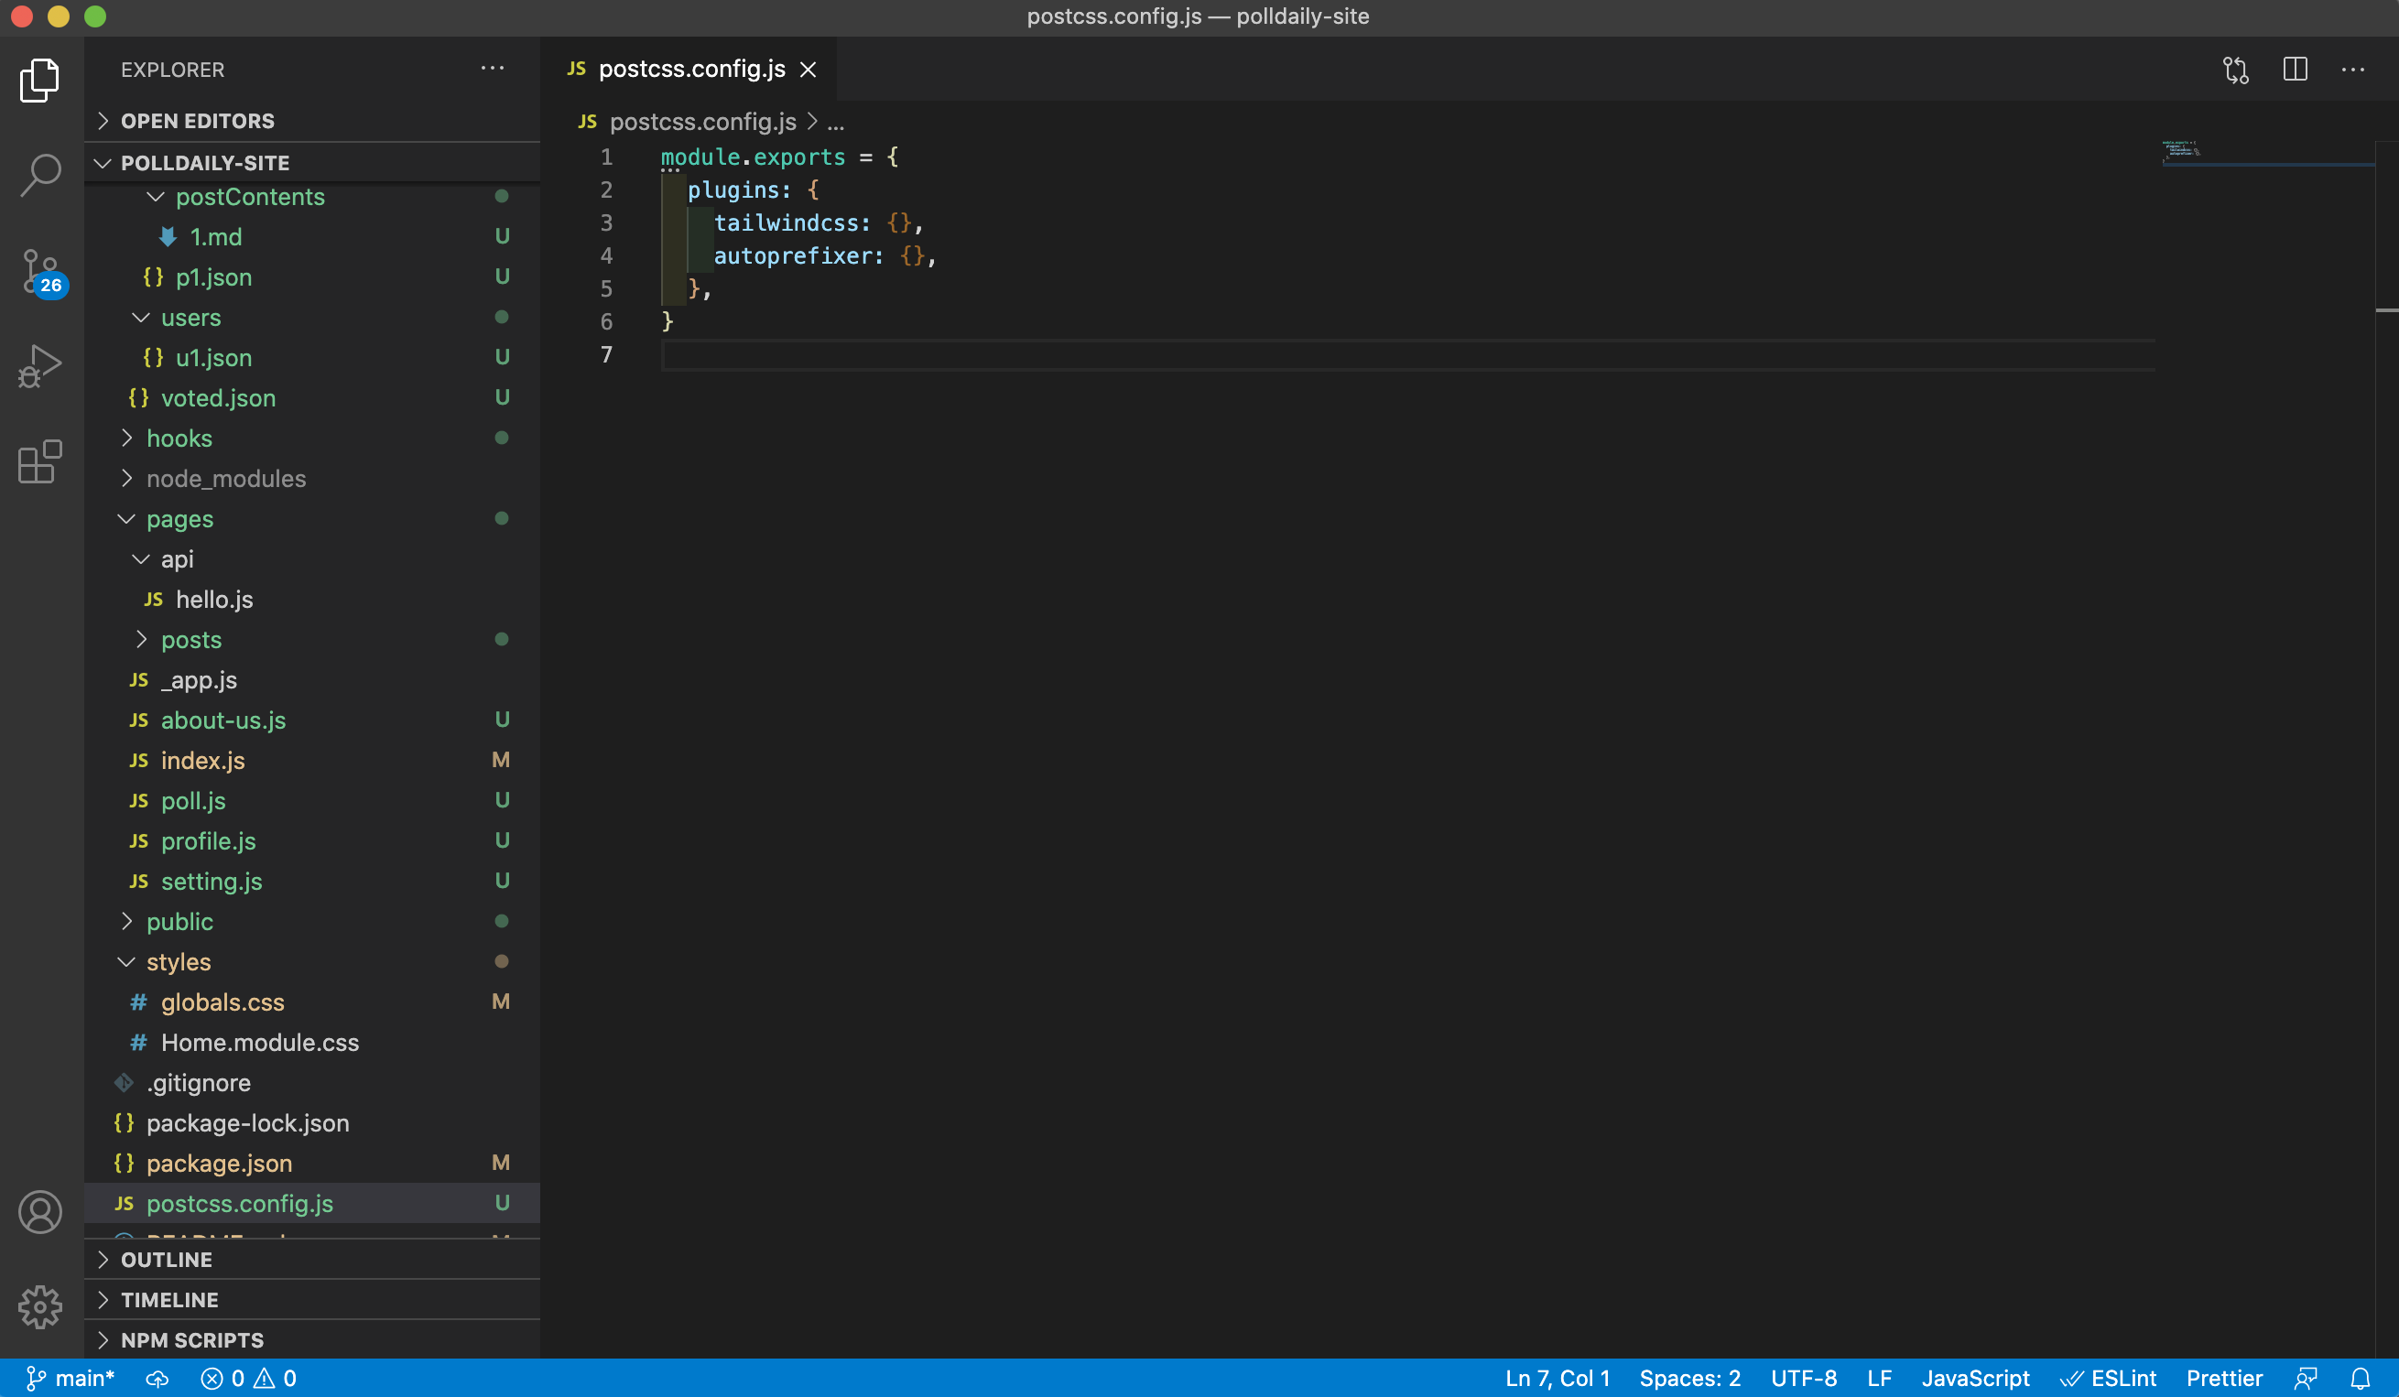The image size is (2399, 1397).
Task: Open the Explorer sidebar icon
Action: point(40,80)
